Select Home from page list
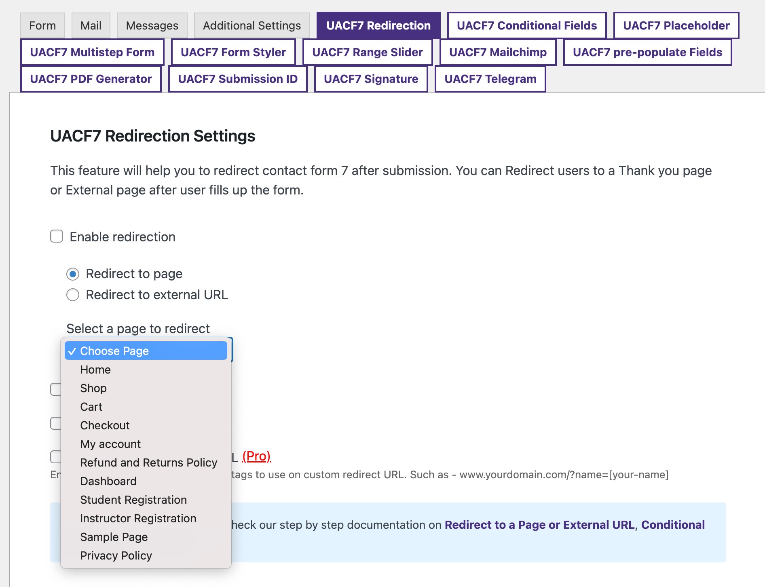Viewport: 765px width, 587px height. pos(146,370)
